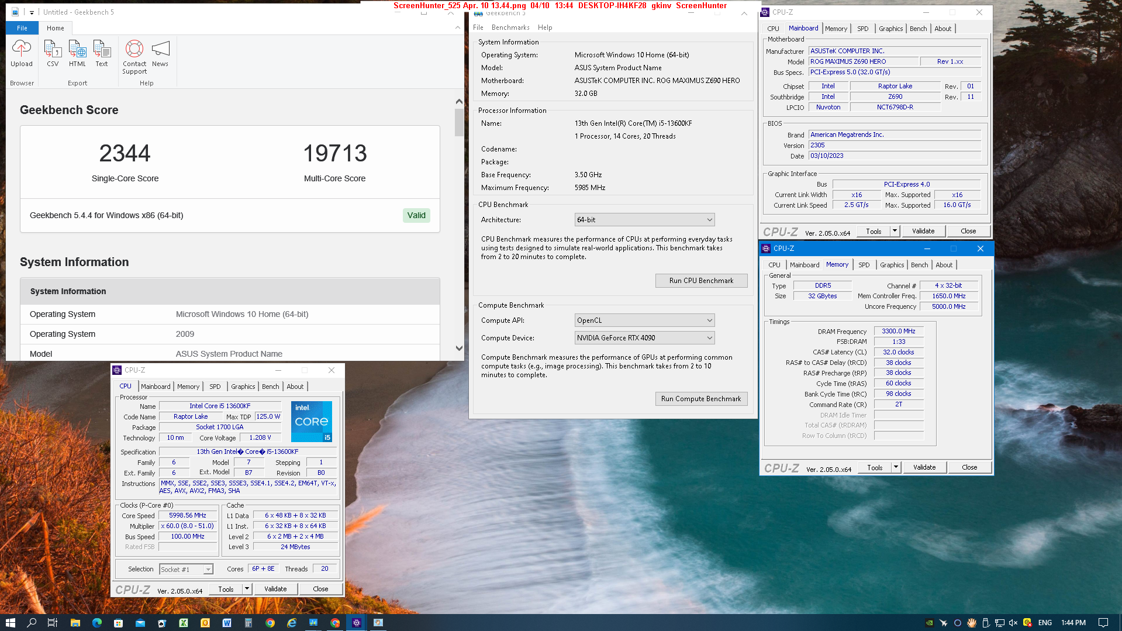Launch Outlook from the taskbar
This screenshot has height=631, width=1122.
205,623
